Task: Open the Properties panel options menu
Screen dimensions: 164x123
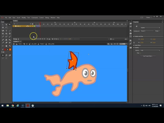Action: 162,22
